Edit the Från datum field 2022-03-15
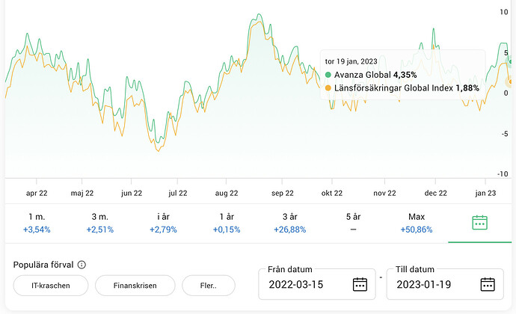The image size is (516, 314). point(317,284)
